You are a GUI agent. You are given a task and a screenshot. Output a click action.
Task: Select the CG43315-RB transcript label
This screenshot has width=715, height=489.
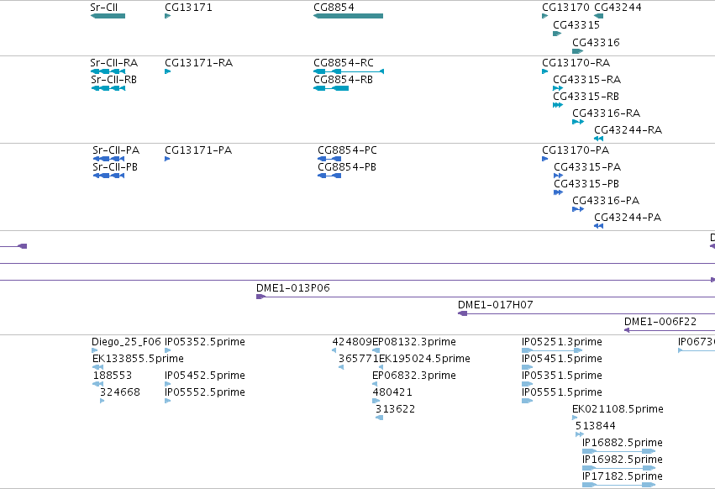(586, 97)
